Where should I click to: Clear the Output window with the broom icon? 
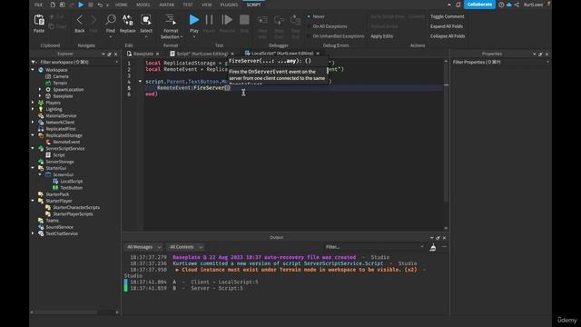(432, 247)
